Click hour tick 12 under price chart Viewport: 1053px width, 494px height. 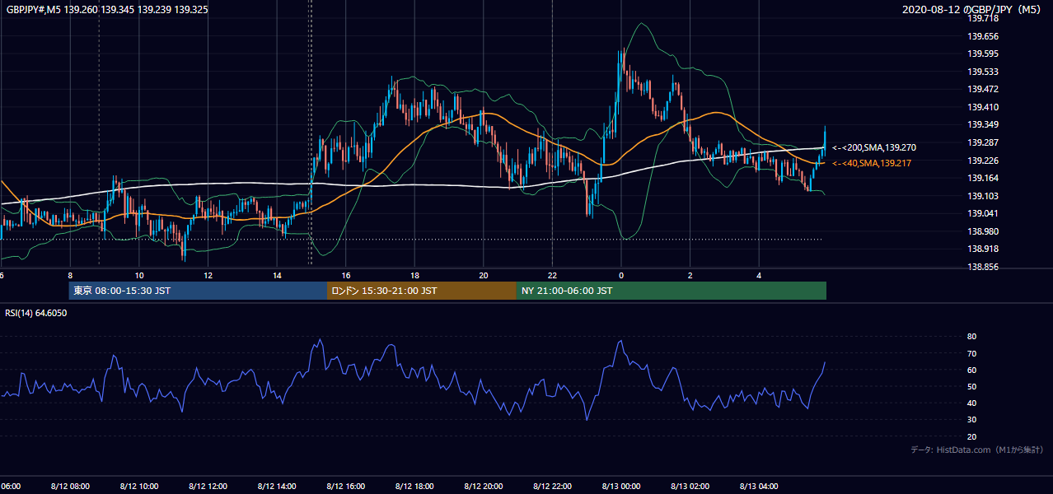click(x=208, y=276)
